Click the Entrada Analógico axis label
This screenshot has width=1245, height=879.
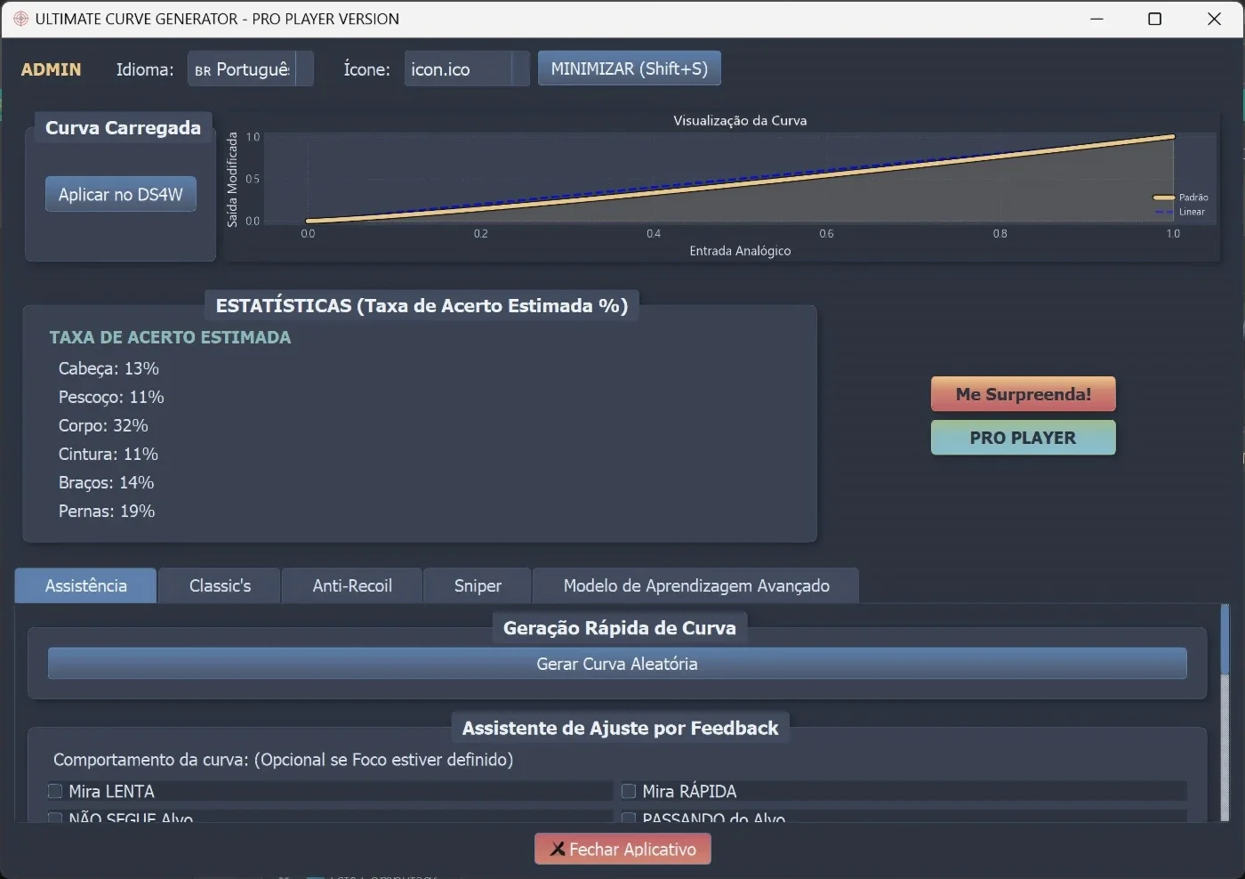point(740,251)
